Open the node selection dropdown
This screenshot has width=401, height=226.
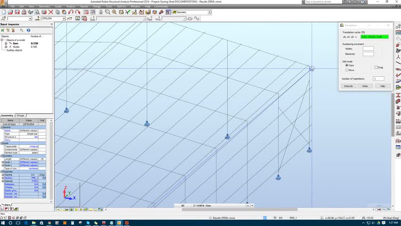pos(30,18)
